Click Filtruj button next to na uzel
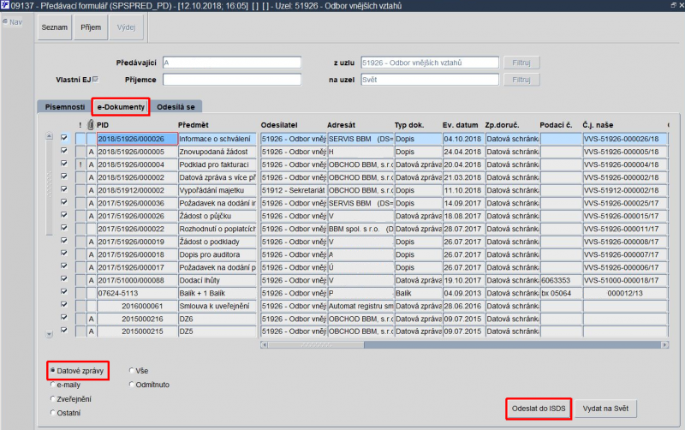This screenshot has width=685, height=430. click(521, 80)
